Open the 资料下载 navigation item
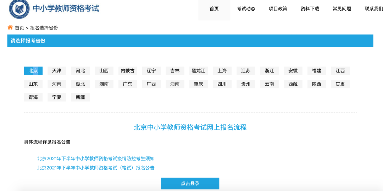Image resolution: width=383 pixels, height=191 pixels. click(310, 9)
